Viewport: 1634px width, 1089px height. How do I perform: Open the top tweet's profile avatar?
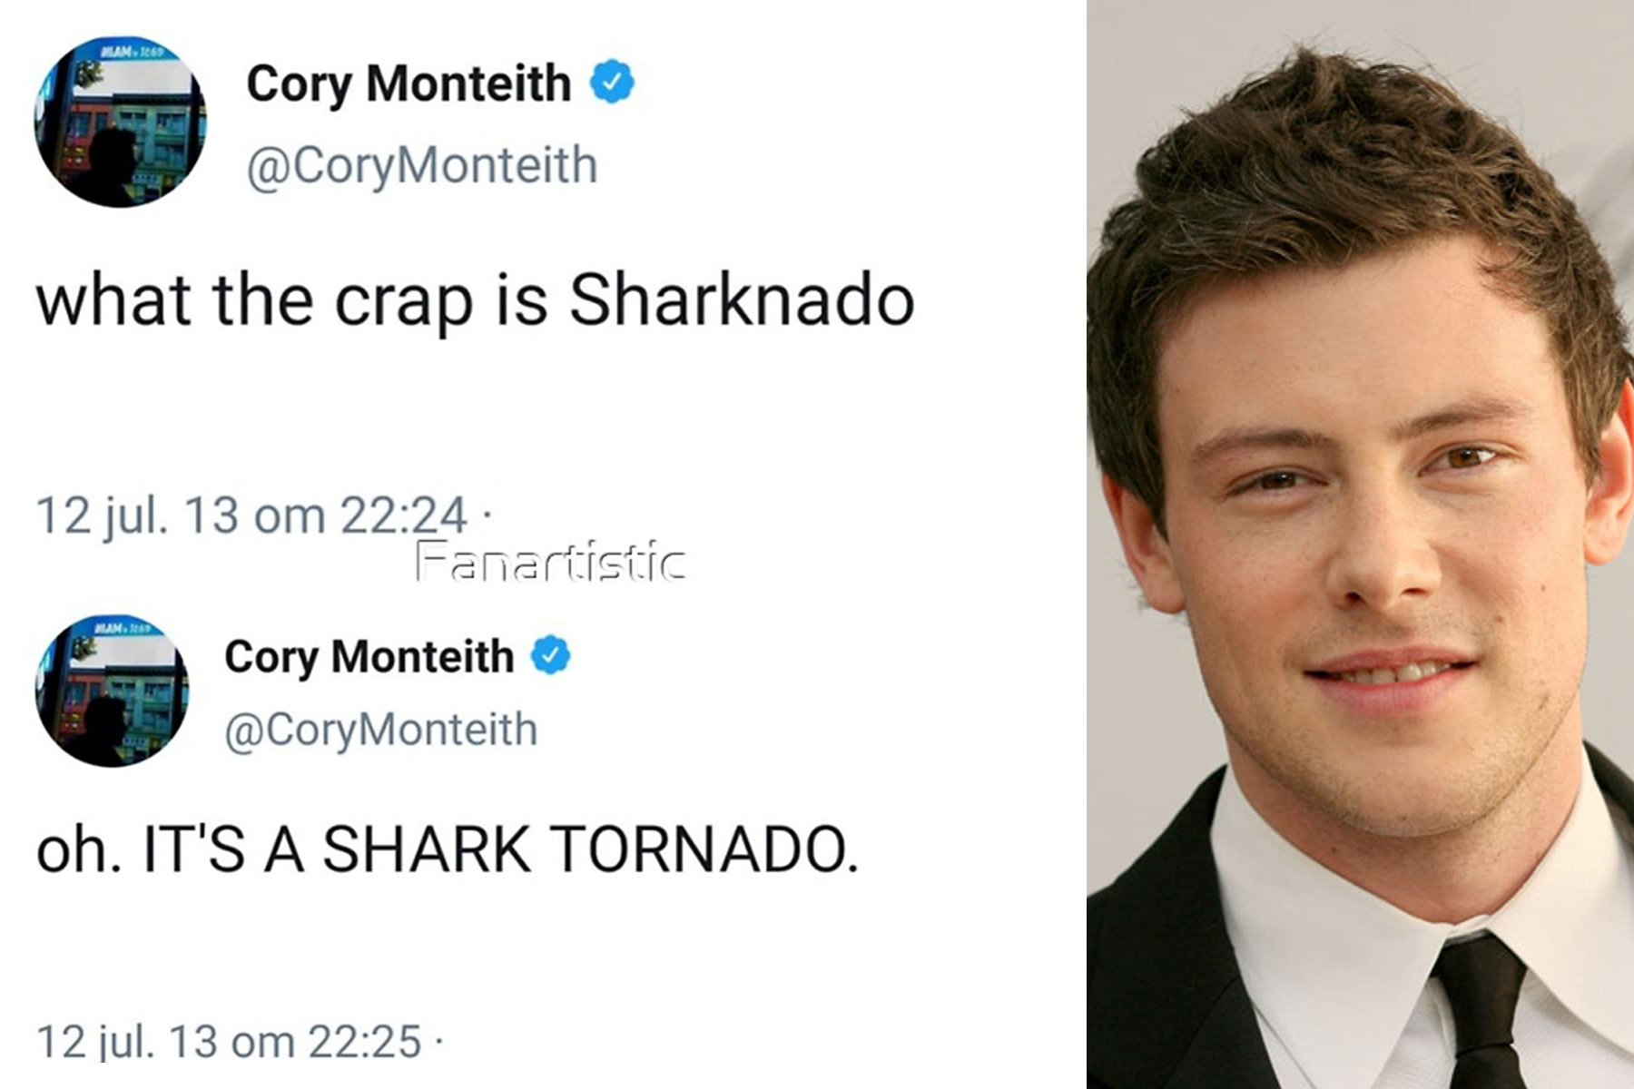pyautogui.click(x=120, y=123)
